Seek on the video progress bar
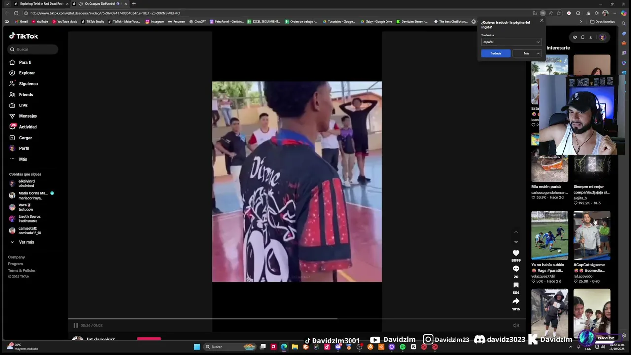 pyautogui.click(x=297, y=318)
